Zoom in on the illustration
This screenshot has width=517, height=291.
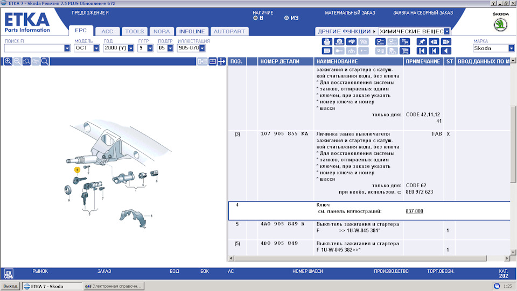click(8, 61)
